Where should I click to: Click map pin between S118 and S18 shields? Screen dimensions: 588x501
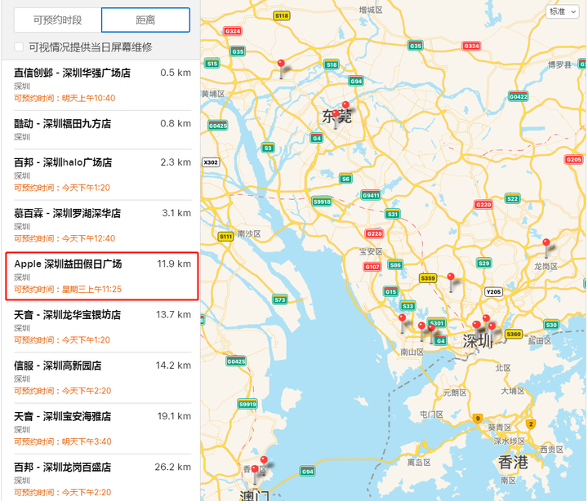pyautogui.click(x=281, y=69)
